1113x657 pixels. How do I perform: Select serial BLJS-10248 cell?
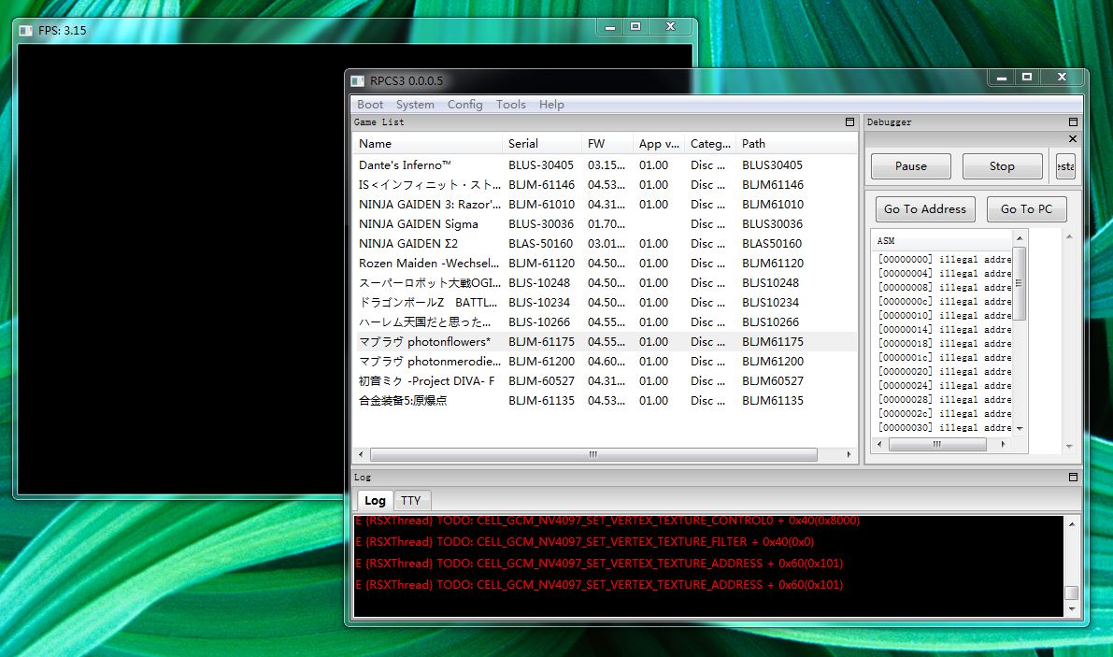[539, 283]
